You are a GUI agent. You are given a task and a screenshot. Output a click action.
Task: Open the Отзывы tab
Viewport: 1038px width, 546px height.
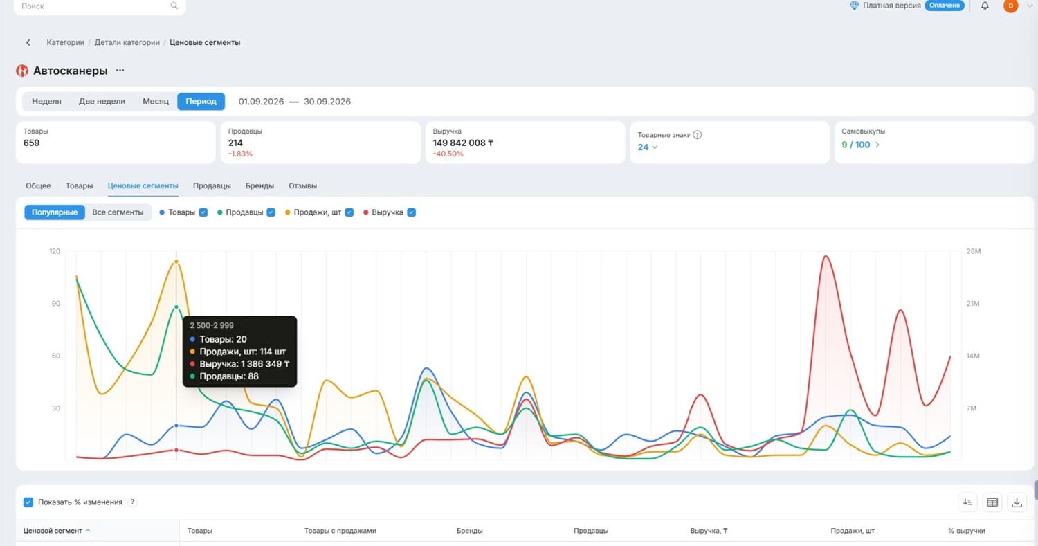coord(303,186)
